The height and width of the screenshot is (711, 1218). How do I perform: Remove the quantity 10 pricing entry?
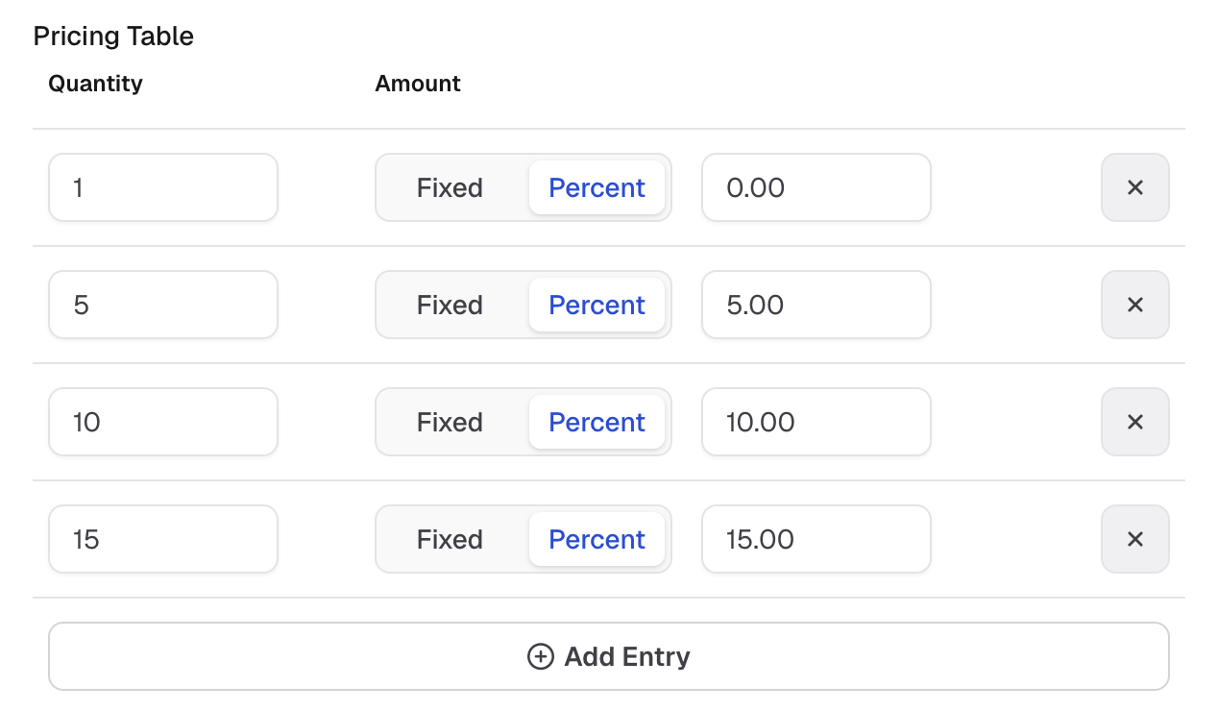click(1134, 422)
